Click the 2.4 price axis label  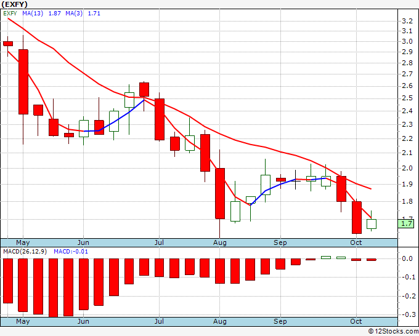[x=407, y=111]
